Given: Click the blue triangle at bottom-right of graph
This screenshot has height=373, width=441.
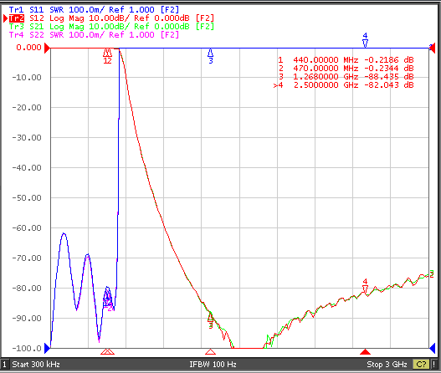Looking at the screenshot, I should (433, 349).
